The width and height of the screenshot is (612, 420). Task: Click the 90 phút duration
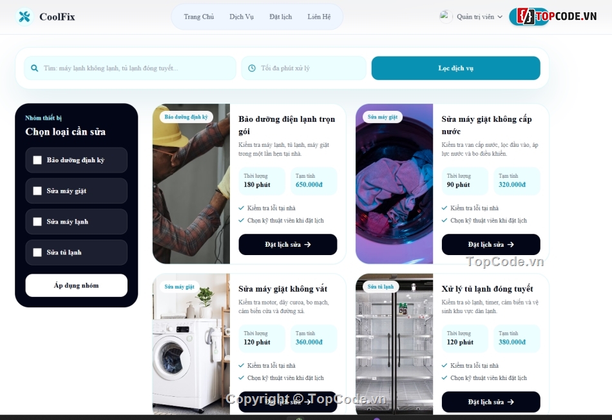pos(458,185)
